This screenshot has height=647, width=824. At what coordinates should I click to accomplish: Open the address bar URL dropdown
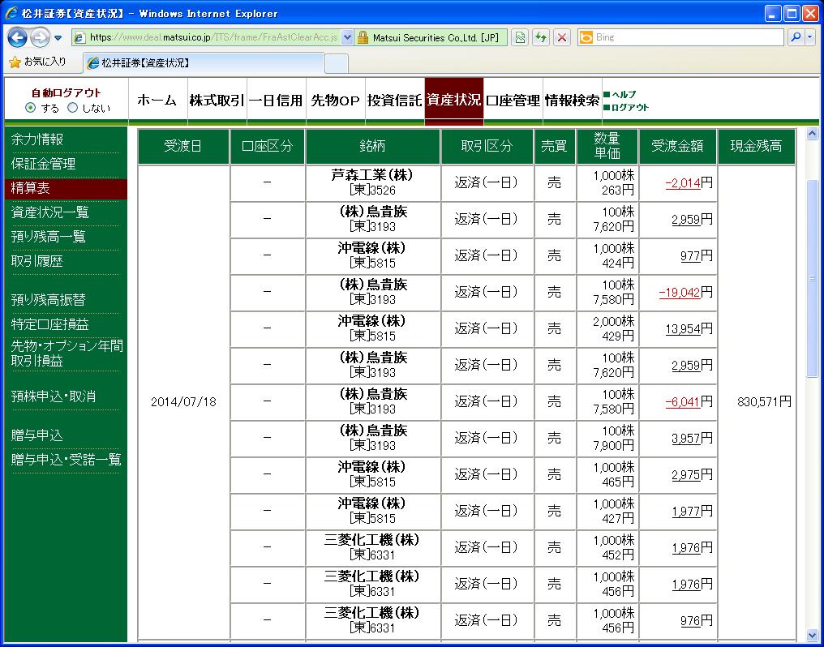[347, 37]
